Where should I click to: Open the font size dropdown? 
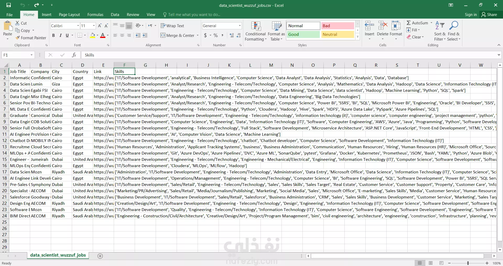(94, 26)
